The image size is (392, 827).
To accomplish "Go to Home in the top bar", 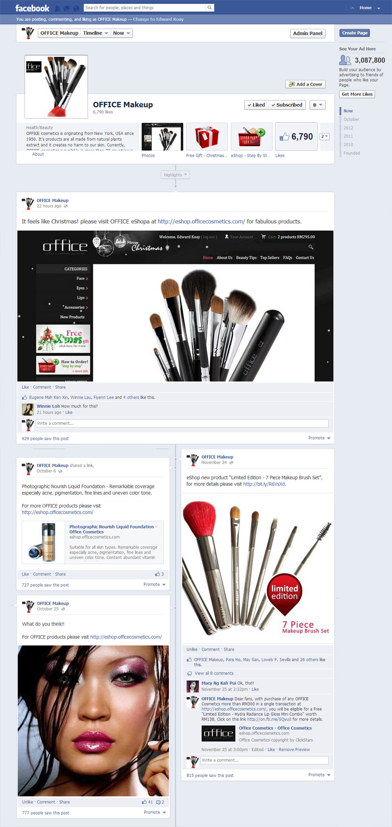I will (x=365, y=8).
